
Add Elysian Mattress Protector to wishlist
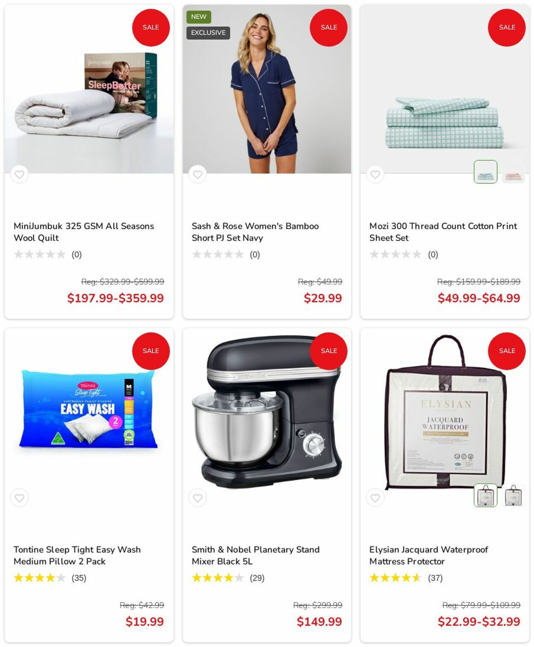click(x=376, y=498)
